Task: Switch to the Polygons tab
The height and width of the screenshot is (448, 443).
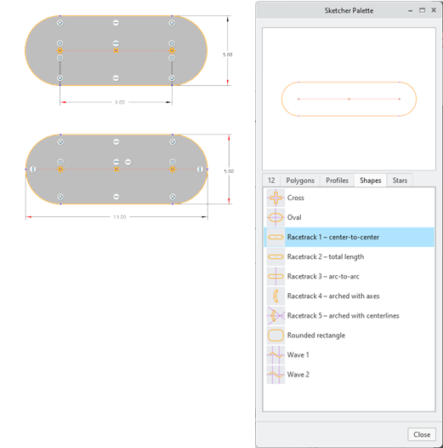Action: coord(300,181)
